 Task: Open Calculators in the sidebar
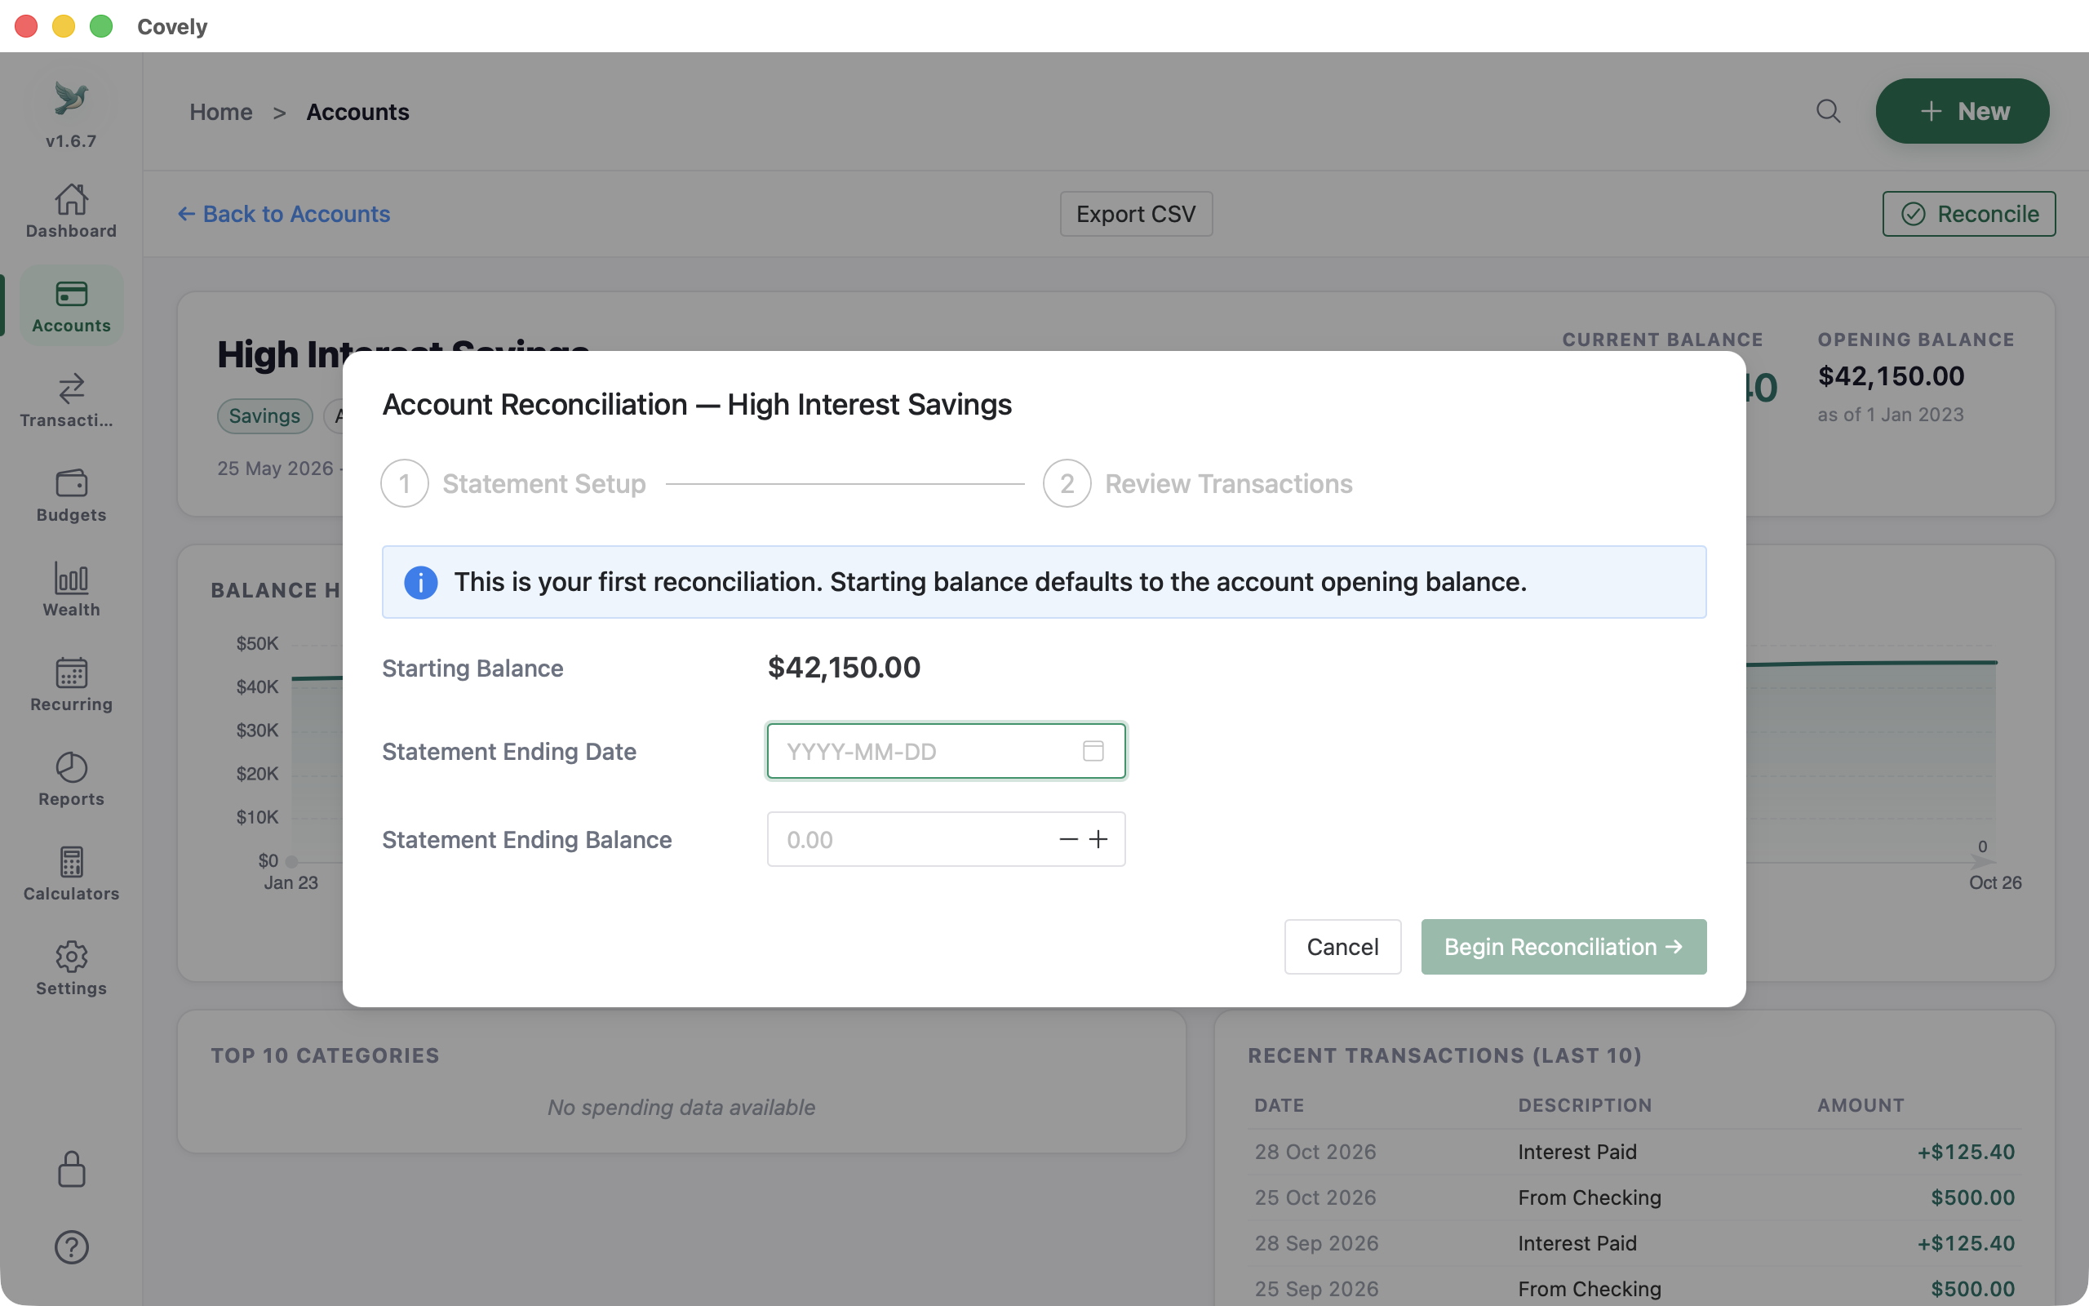point(71,873)
